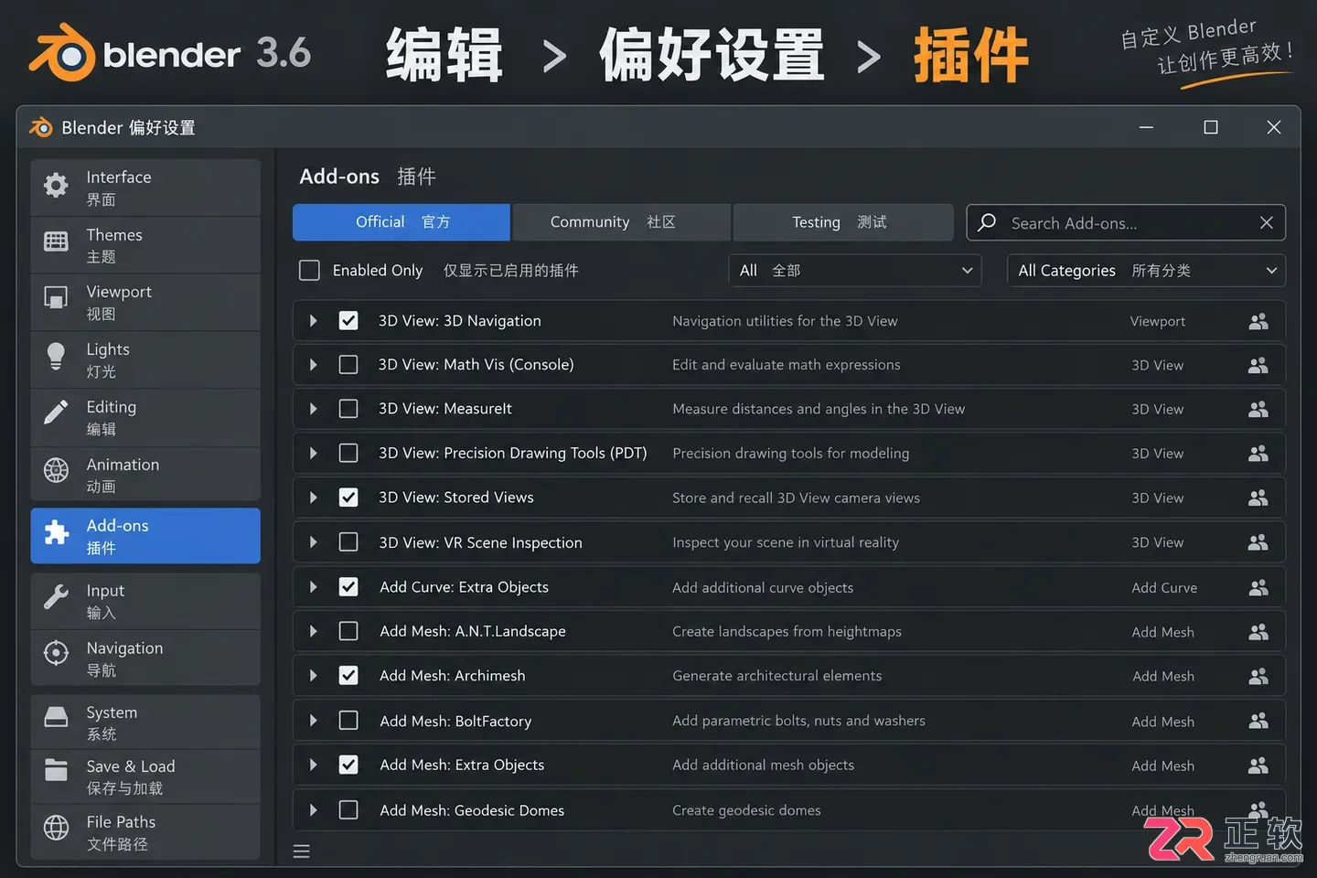Expand 3D Navigation add-on details
The height and width of the screenshot is (878, 1317).
point(314,321)
